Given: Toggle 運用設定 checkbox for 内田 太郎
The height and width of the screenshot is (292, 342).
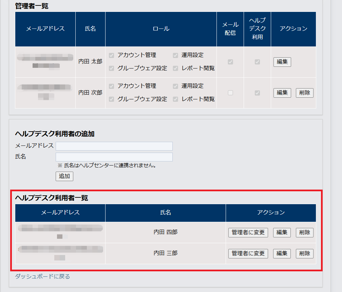Looking at the screenshot, I should click(x=175, y=55).
